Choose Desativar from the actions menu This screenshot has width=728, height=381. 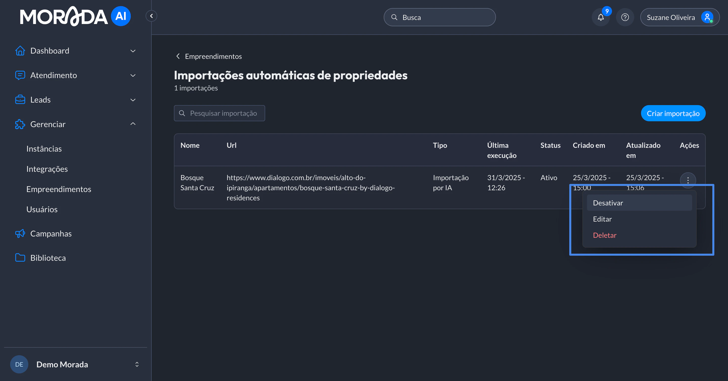(608, 203)
